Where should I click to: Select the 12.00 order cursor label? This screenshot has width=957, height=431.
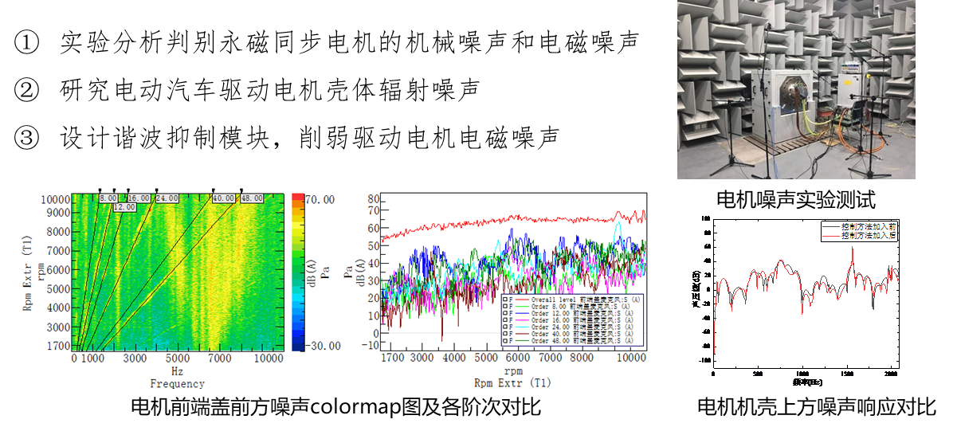124,207
